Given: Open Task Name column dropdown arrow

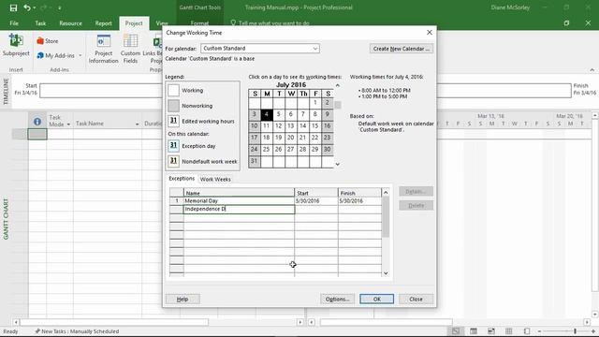Looking at the screenshot, I should tap(137, 125).
